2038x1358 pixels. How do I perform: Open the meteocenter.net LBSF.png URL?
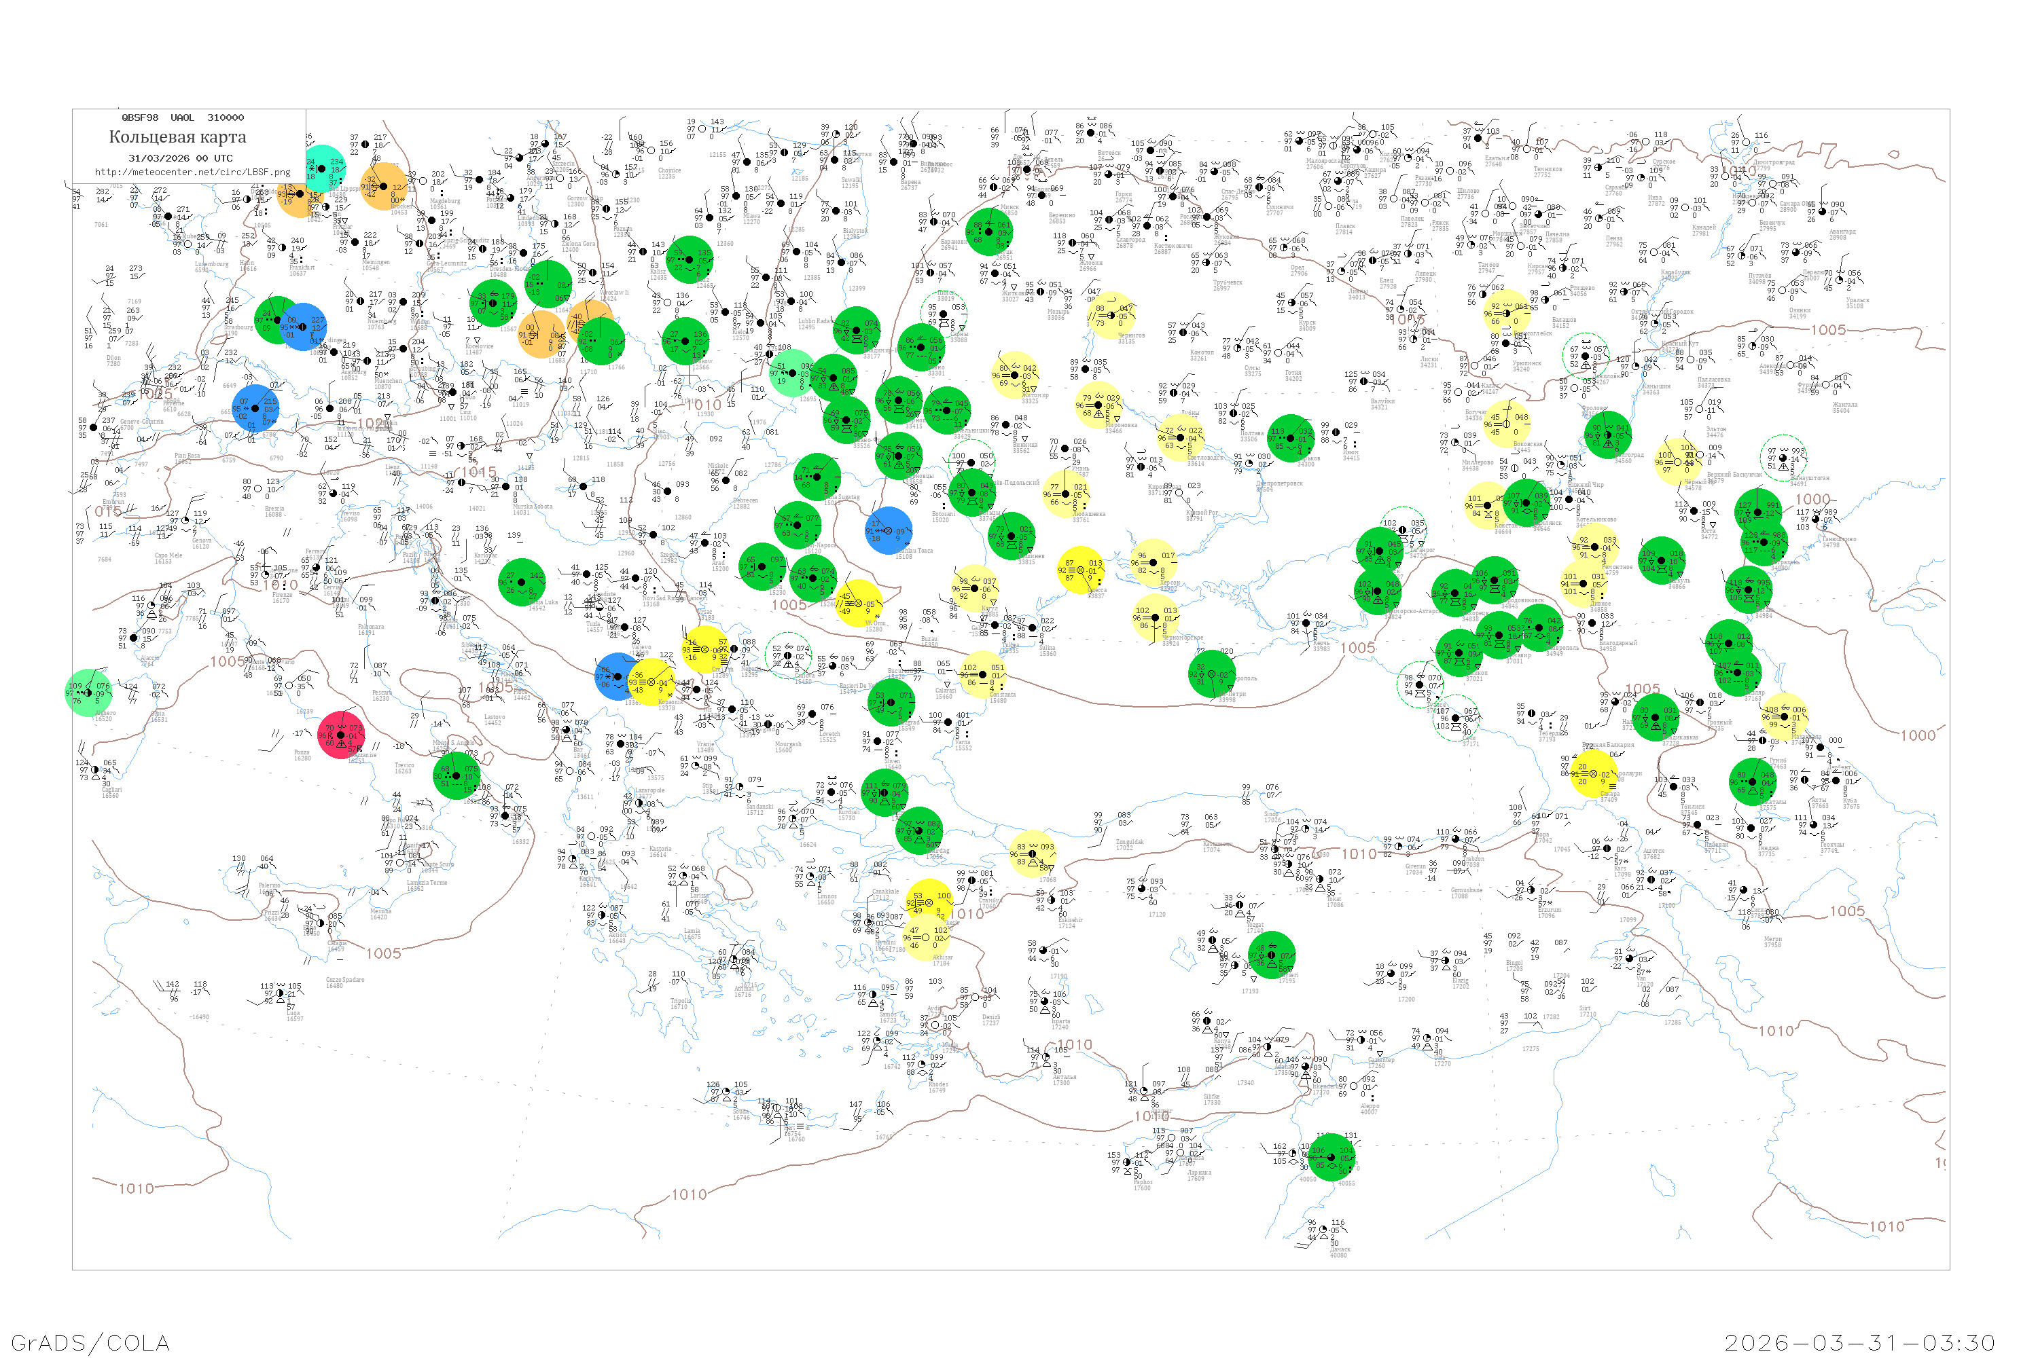(192, 172)
